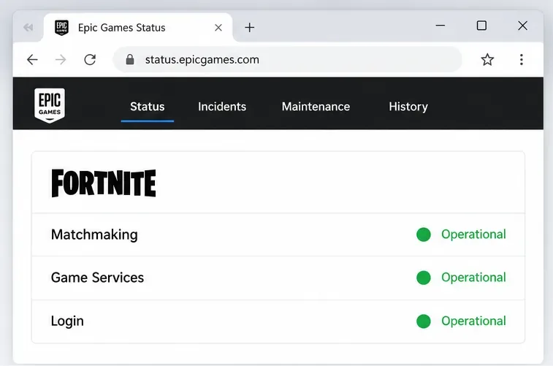
Task: Open a new tab with plus button
Action: point(249,28)
